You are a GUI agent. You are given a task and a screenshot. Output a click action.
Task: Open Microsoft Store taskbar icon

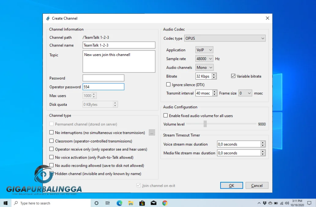pos(142,203)
